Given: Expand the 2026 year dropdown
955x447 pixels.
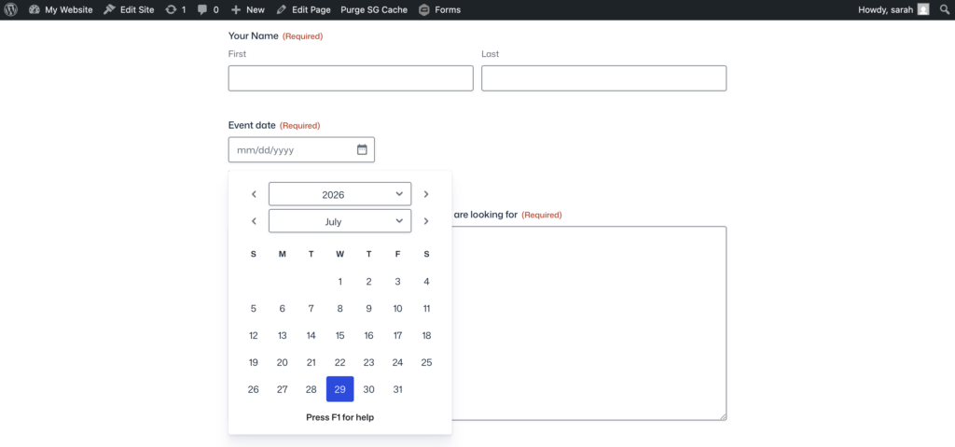Looking at the screenshot, I should (x=339, y=194).
